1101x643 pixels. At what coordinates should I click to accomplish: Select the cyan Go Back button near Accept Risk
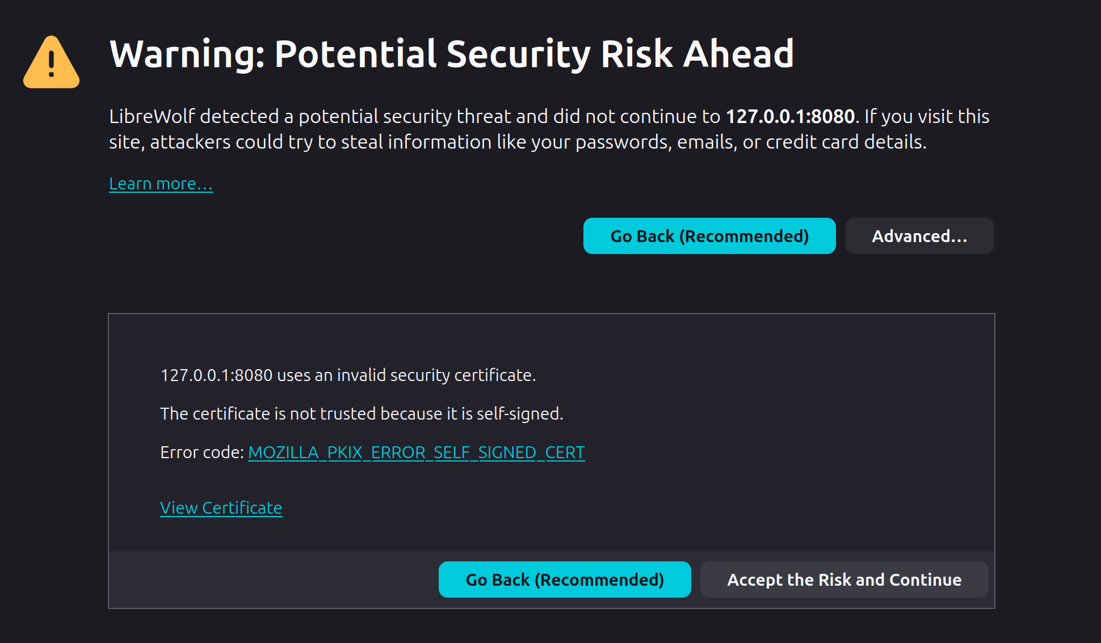click(564, 579)
